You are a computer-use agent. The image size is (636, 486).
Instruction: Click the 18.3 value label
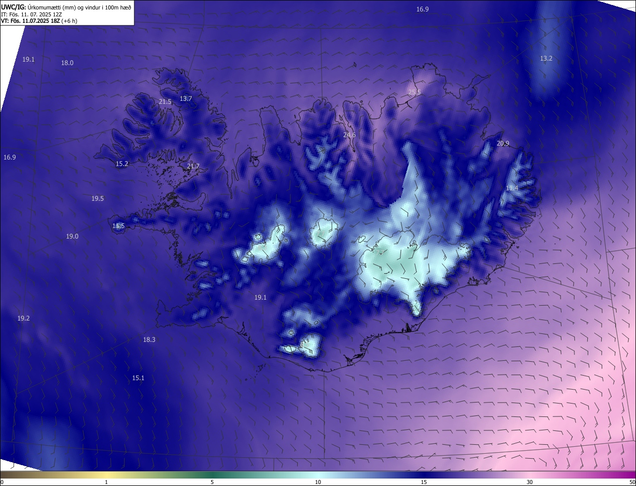coord(149,340)
